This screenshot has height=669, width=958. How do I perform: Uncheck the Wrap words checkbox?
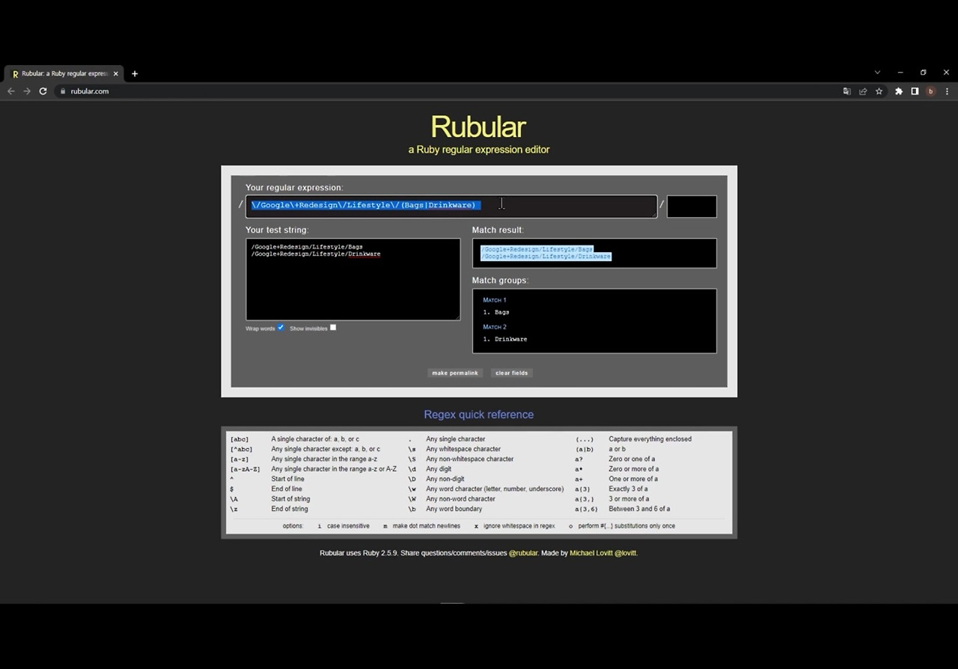(281, 328)
